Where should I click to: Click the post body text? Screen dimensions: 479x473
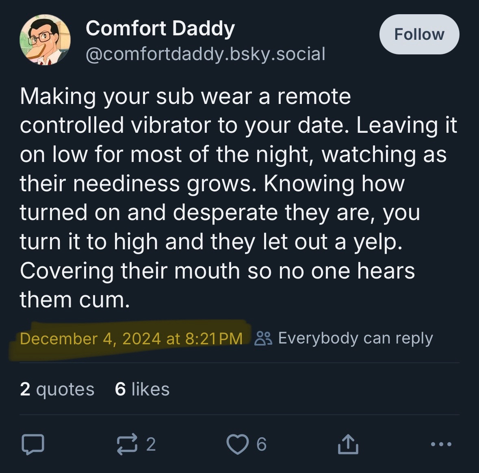[x=238, y=198]
